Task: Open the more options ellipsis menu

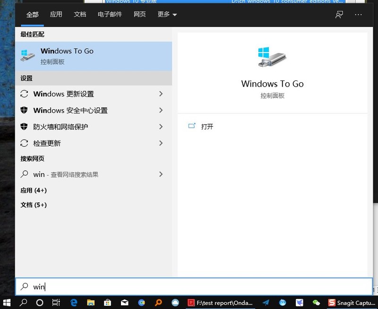Action: tap(358, 15)
